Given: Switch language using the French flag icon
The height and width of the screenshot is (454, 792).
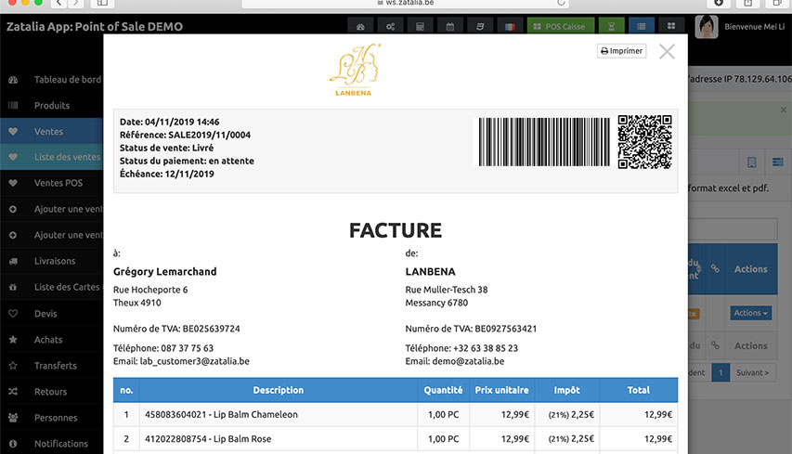Looking at the screenshot, I should click(x=510, y=26).
